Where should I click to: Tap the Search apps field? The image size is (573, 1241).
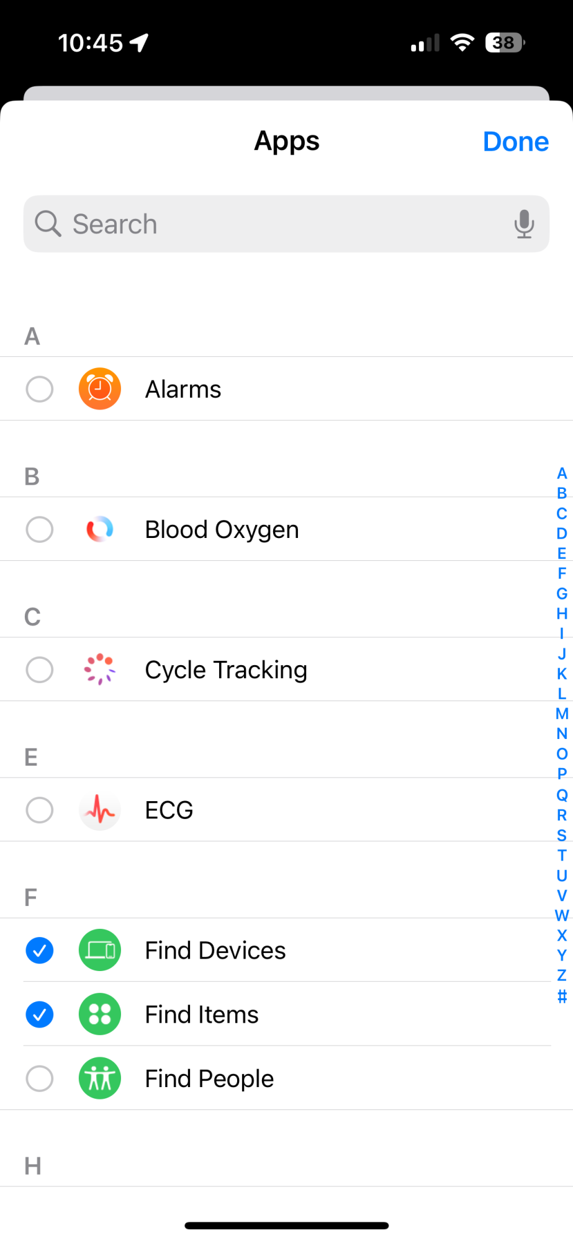pos(286,224)
